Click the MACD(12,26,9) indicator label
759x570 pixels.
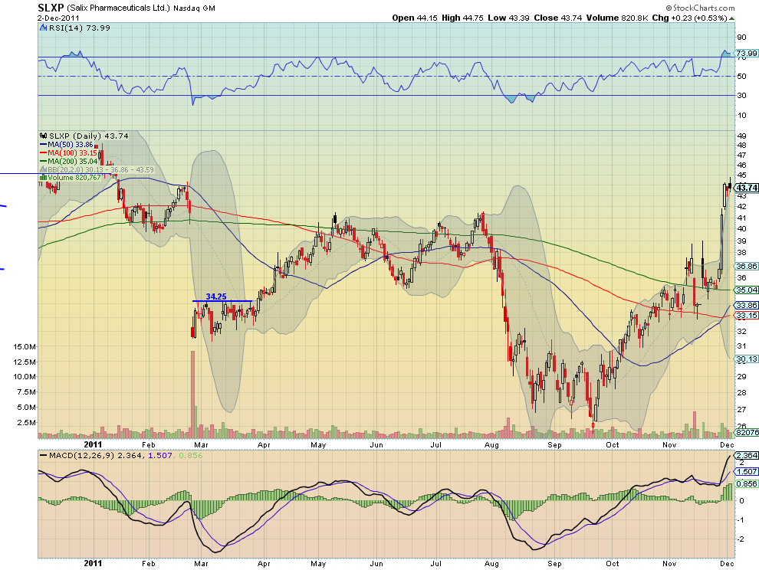tap(82, 455)
